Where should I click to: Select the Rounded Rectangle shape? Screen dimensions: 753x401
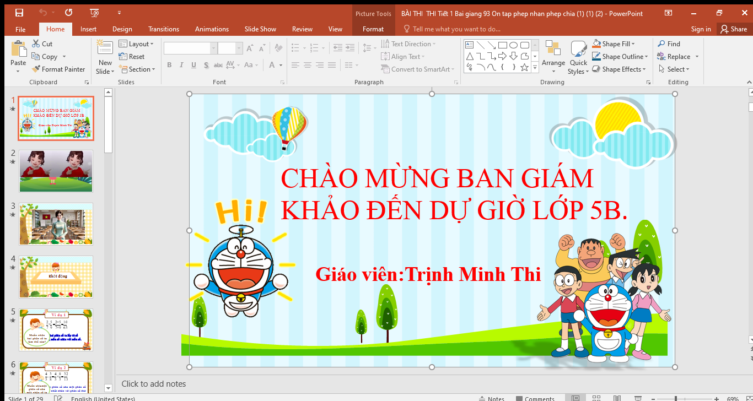click(525, 45)
